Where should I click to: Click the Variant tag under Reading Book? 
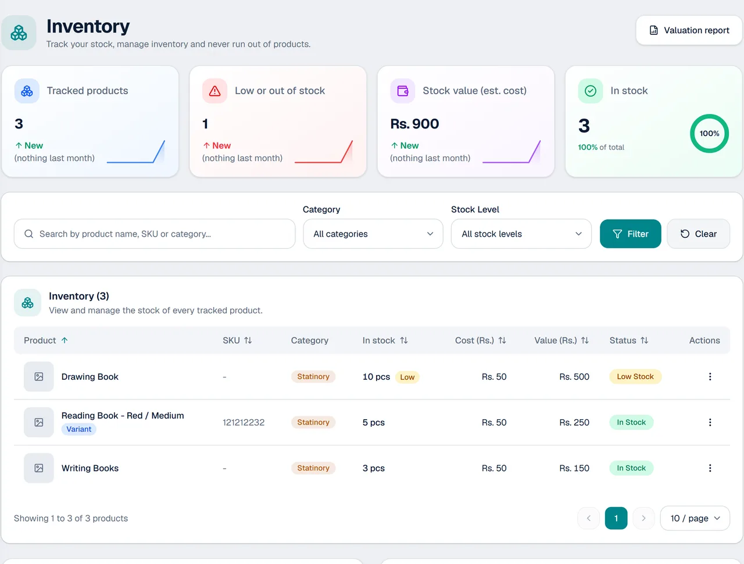point(79,429)
